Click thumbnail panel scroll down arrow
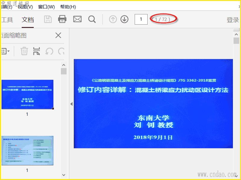This screenshot has width=241, height=180. pos(64,175)
